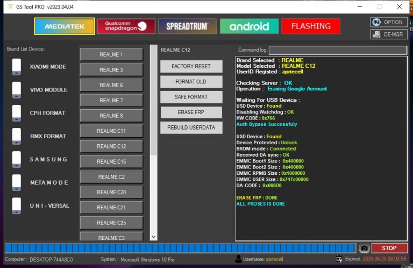Click 'Microsoft Windows 10 Pro' system text
413x268 pixels.
tap(147, 259)
